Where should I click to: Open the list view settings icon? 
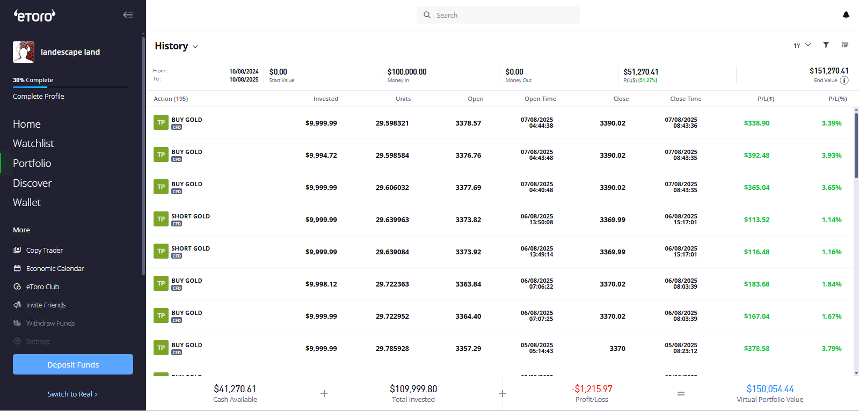[845, 45]
